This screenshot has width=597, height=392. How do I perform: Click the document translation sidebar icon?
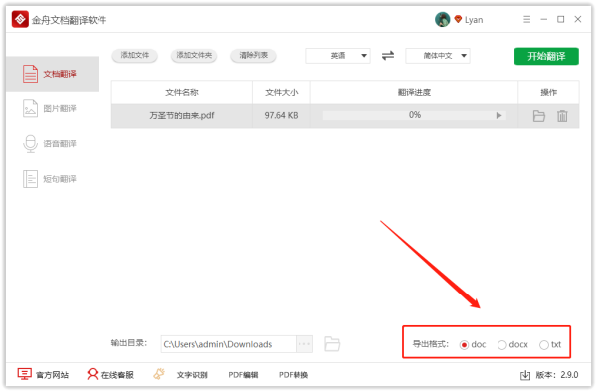coord(30,74)
